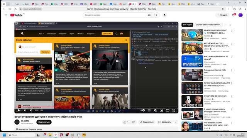This screenshot has height=138, width=247.
Task: Open the 540 HZ monitor video thumbnail
Action: point(192,48)
